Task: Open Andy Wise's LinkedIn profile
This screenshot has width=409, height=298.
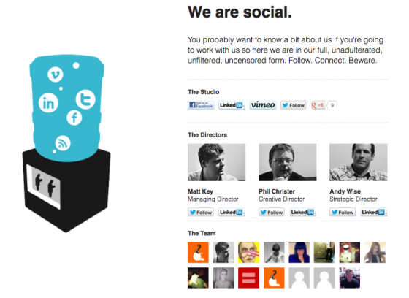Action: (x=374, y=212)
